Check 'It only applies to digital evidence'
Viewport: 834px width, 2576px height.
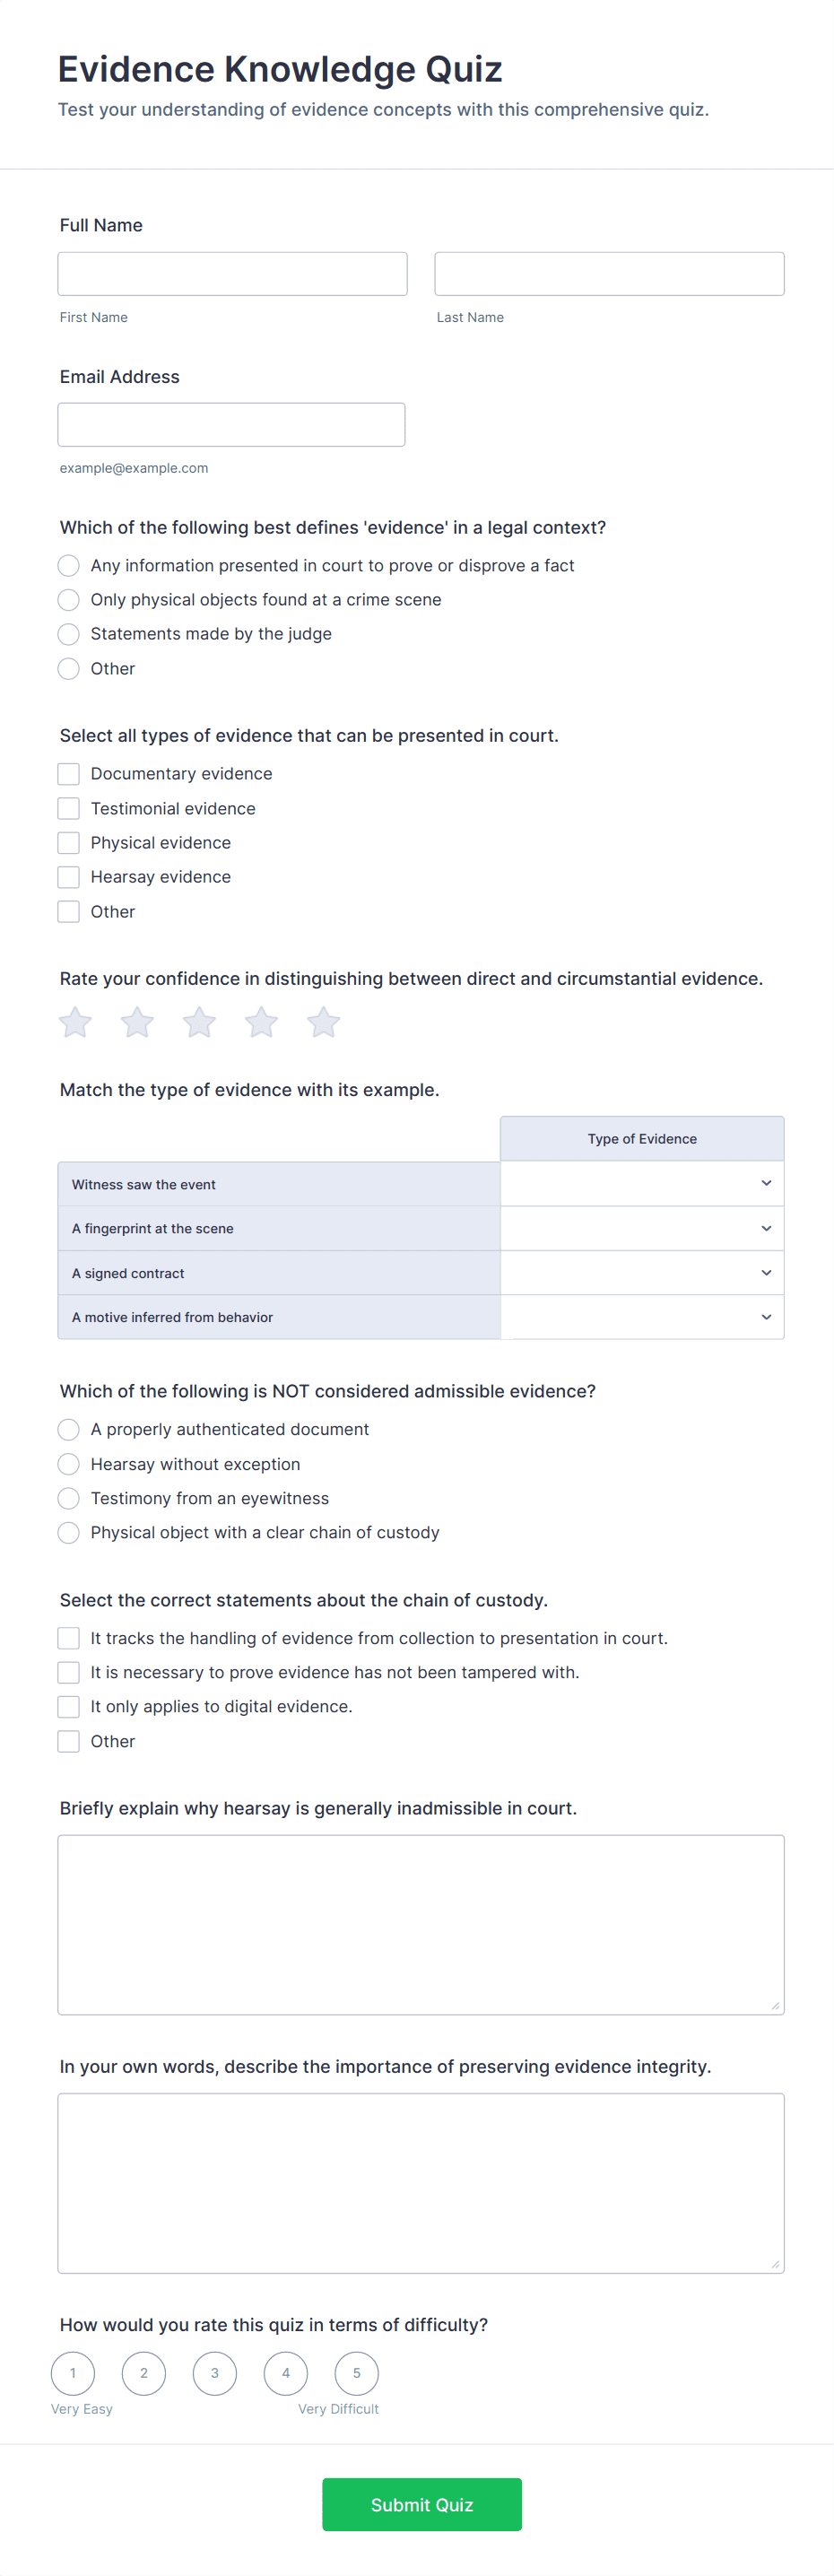(x=69, y=1706)
